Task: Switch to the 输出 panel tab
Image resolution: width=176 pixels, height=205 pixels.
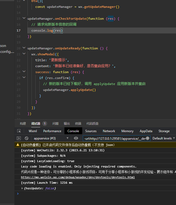Action: click(x=67, y=124)
